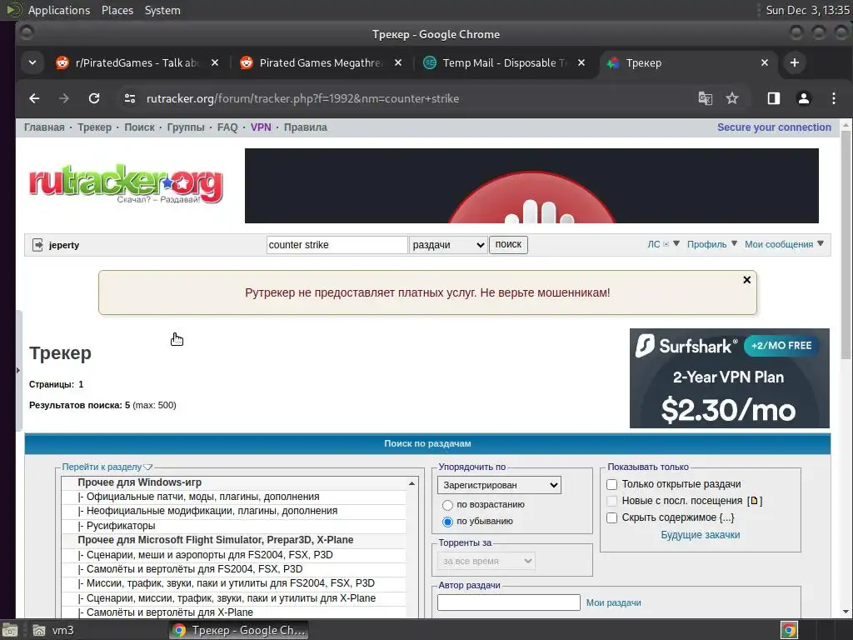
Task: Open Главная navigation link
Action: [x=44, y=127]
